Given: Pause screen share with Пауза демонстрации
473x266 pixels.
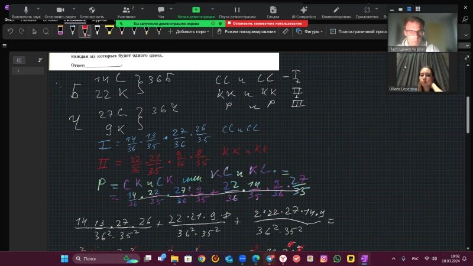Looking at the screenshot, I should (x=237, y=11).
